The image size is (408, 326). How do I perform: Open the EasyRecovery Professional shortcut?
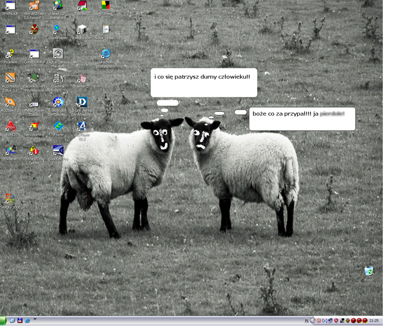34,78
